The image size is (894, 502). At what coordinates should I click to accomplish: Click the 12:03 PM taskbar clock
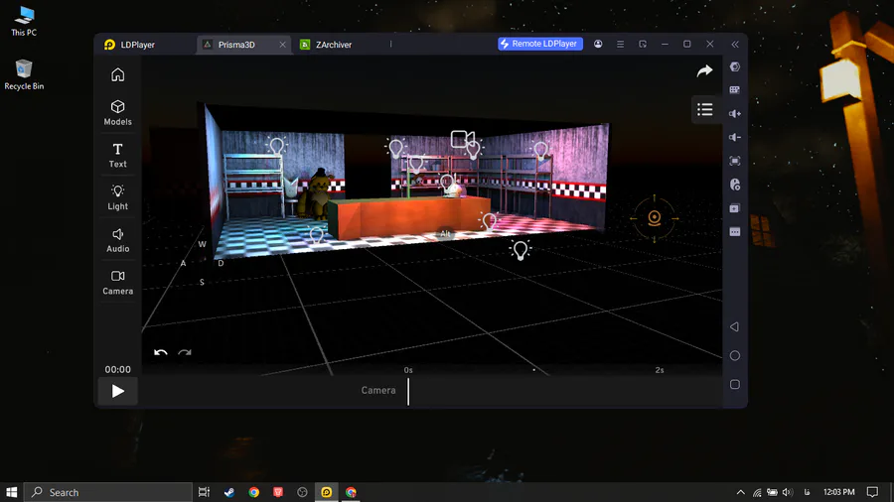point(838,492)
